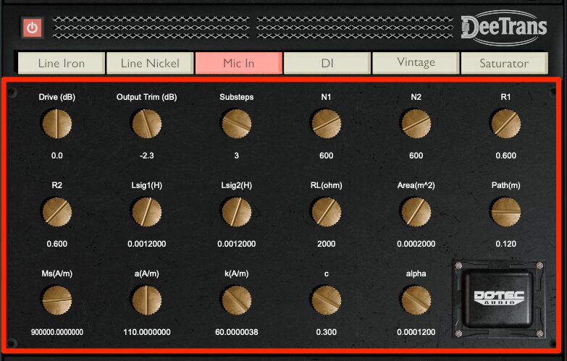The image size is (567, 361).
Task: Click the Path(m) knob
Action: click(505, 211)
